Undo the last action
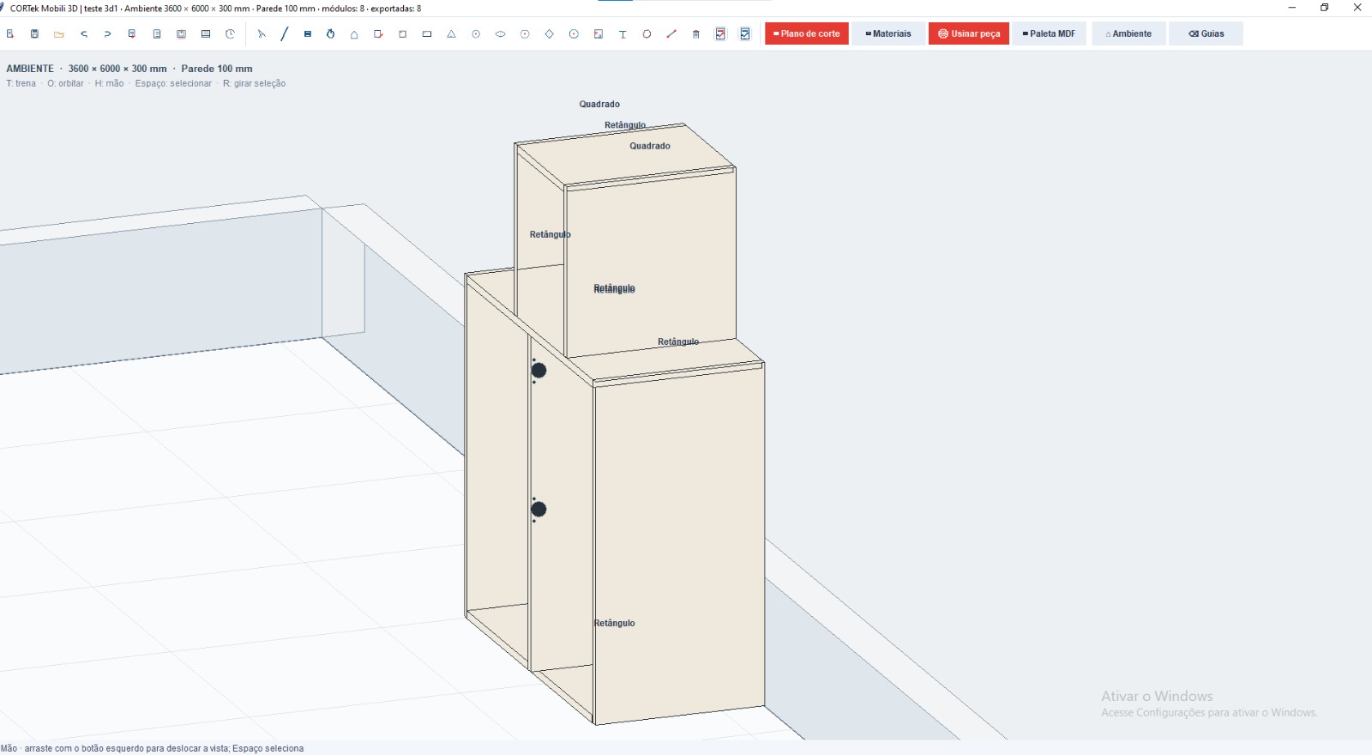 (x=83, y=34)
